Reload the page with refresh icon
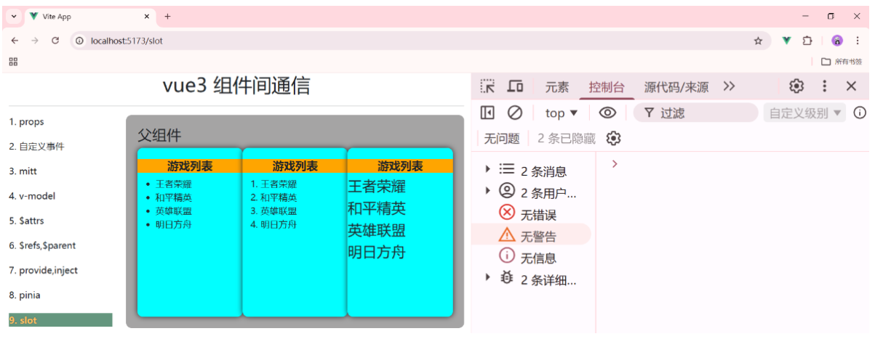The width and height of the screenshot is (875, 339). coord(55,41)
